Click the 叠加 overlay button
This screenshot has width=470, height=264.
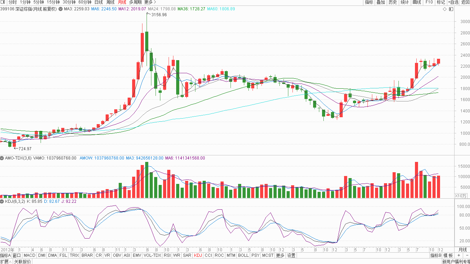pos(381,2)
